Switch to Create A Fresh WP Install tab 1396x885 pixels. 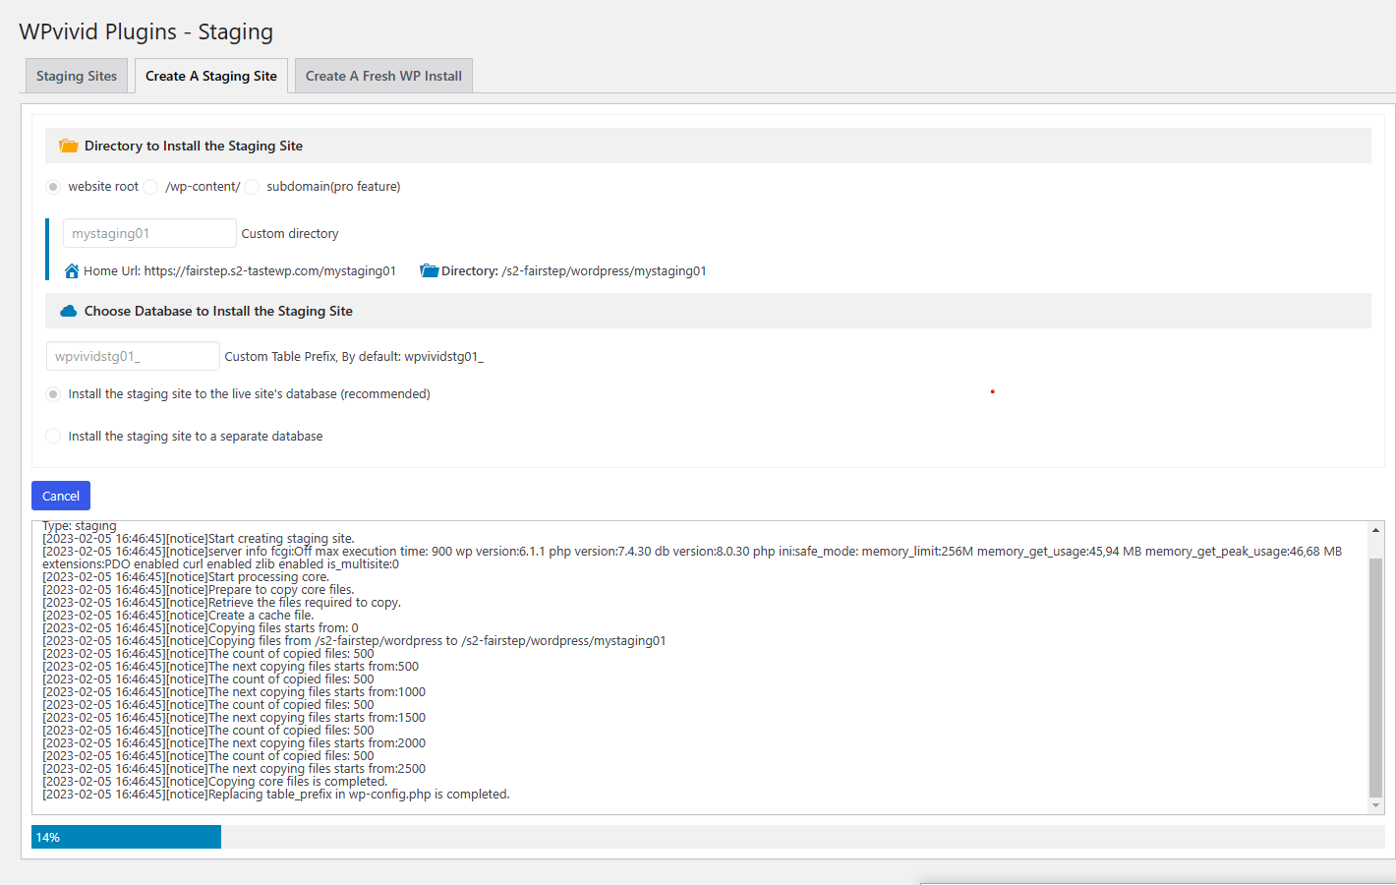[x=383, y=76]
